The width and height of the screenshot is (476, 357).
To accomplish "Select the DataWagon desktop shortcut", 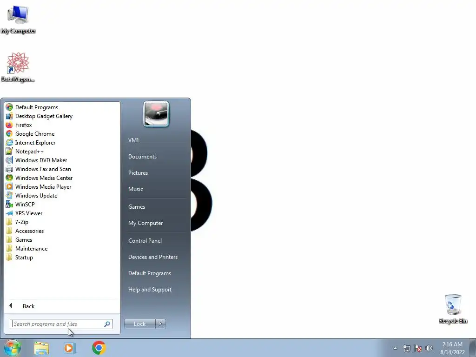I will pyautogui.click(x=18, y=67).
